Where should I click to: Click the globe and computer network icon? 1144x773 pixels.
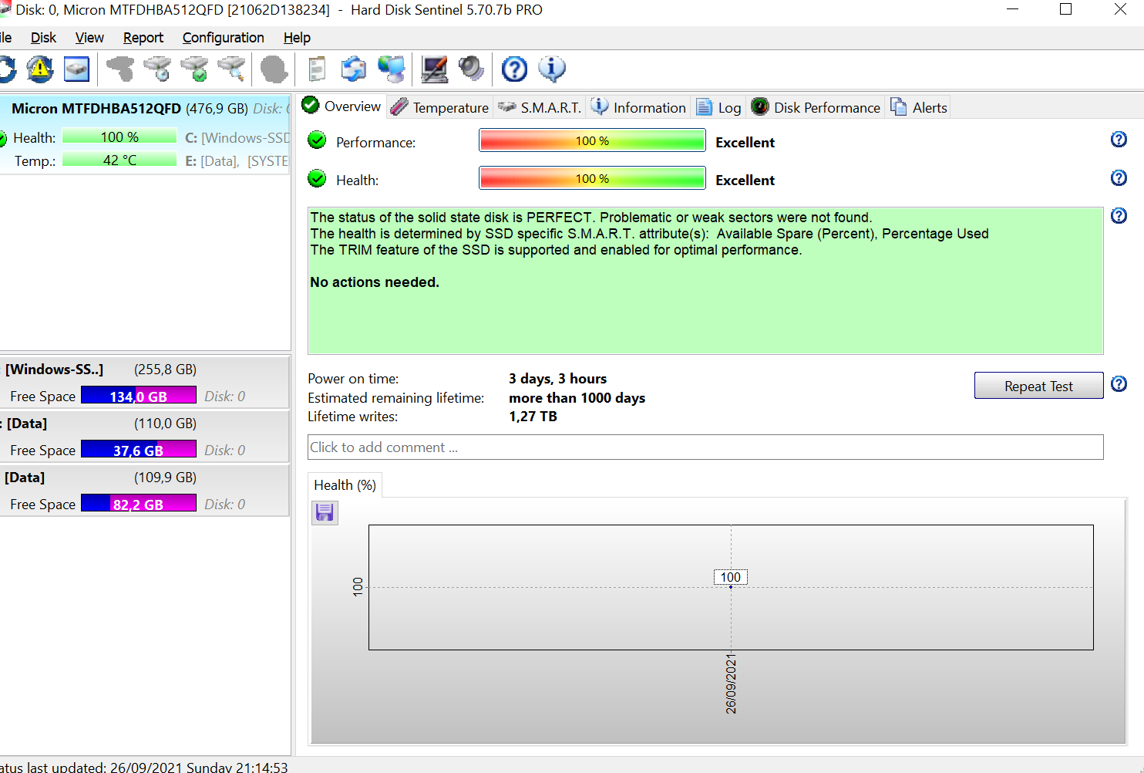392,69
